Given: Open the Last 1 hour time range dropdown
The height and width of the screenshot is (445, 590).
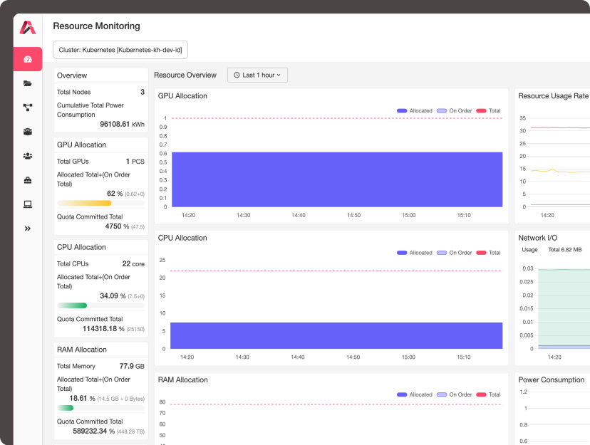Looking at the screenshot, I should point(257,75).
